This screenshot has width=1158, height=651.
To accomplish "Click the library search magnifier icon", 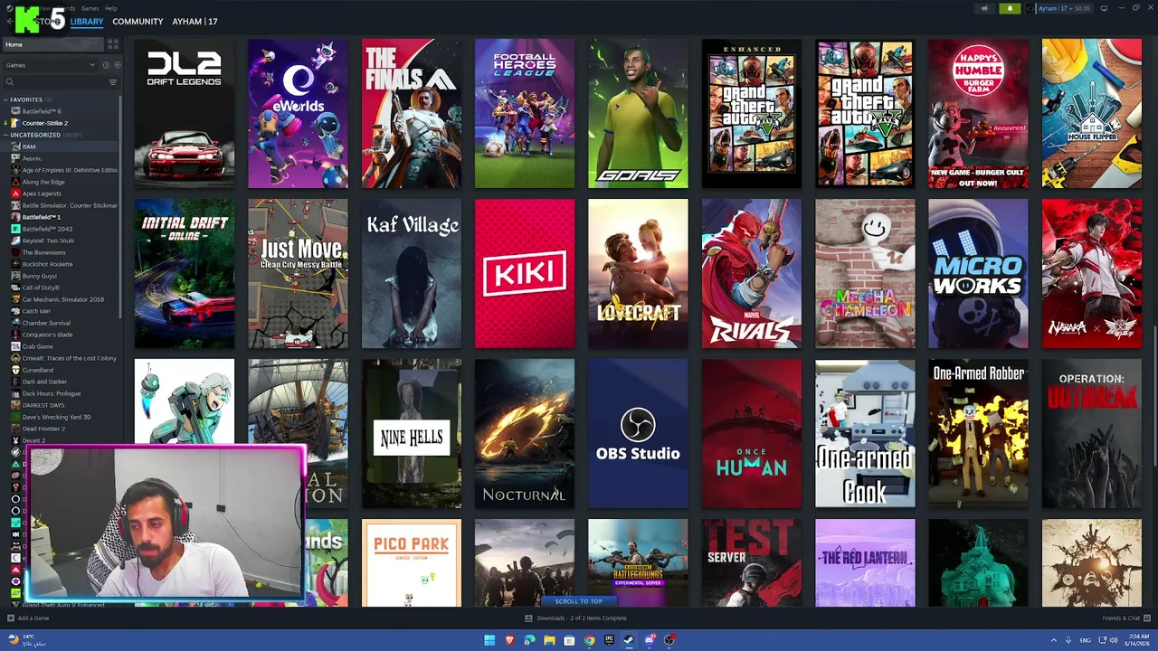I will pos(10,82).
